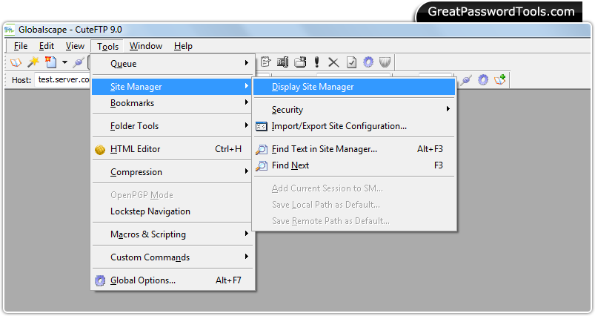The image size is (595, 316).
Task: Add to Site Manager icon with green plus
Action: click(499, 80)
